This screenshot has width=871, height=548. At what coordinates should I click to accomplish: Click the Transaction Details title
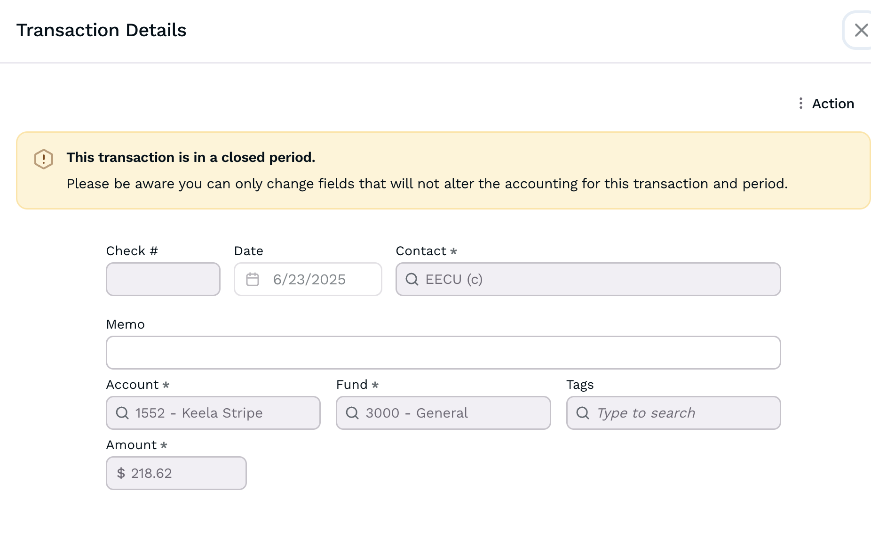(x=101, y=30)
